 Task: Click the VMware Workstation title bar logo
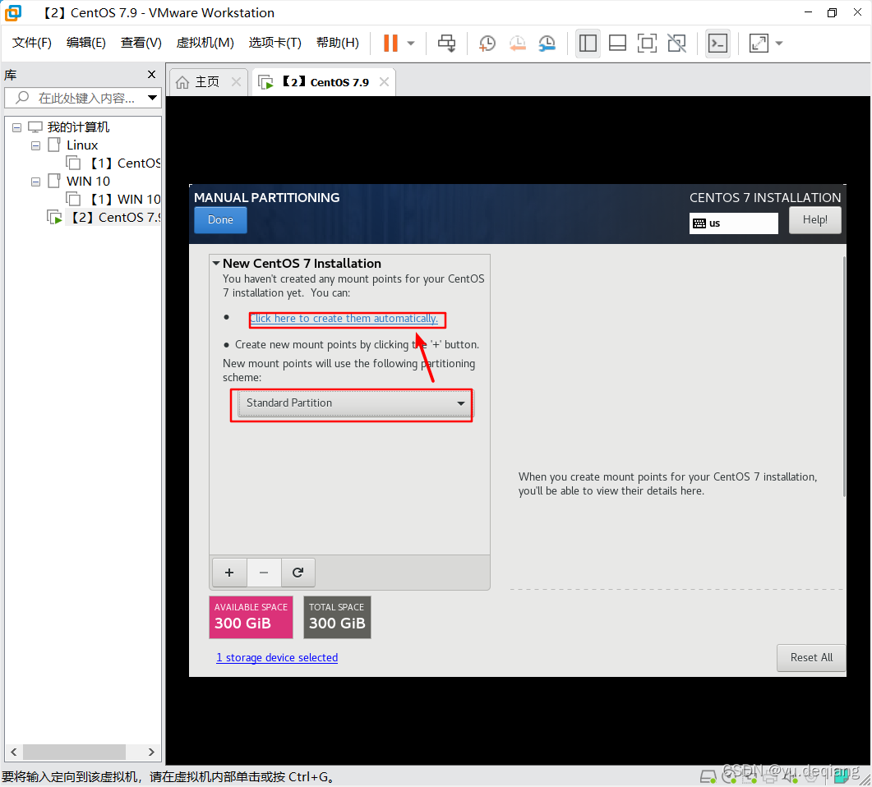click(13, 13)
